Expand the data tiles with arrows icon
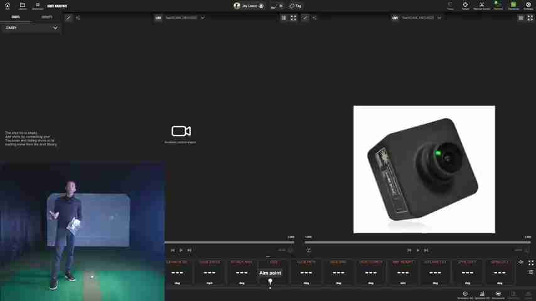The image size is (536, 301). (530, 262)
